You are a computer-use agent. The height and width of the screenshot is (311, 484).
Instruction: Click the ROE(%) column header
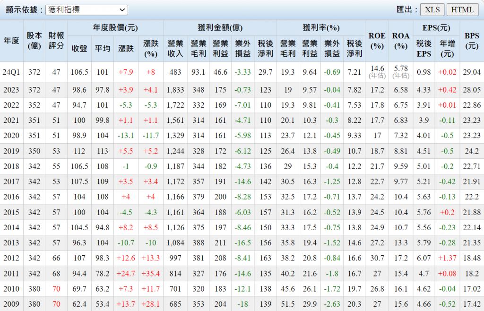point(377,41)
